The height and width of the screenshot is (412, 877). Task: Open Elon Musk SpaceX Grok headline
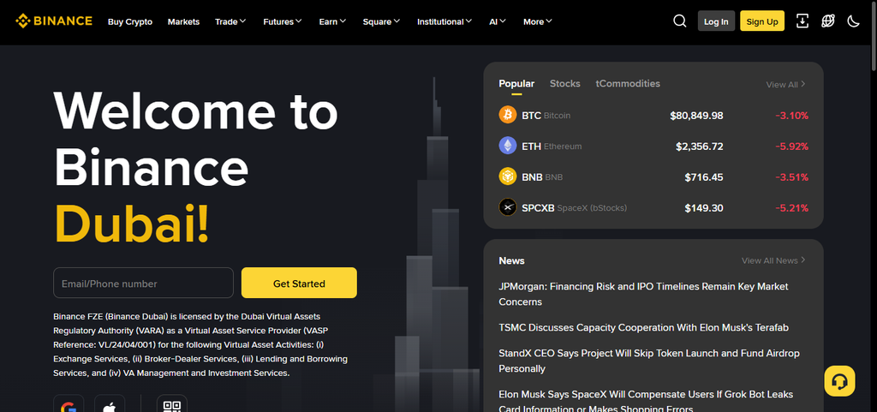coord(646,402)
